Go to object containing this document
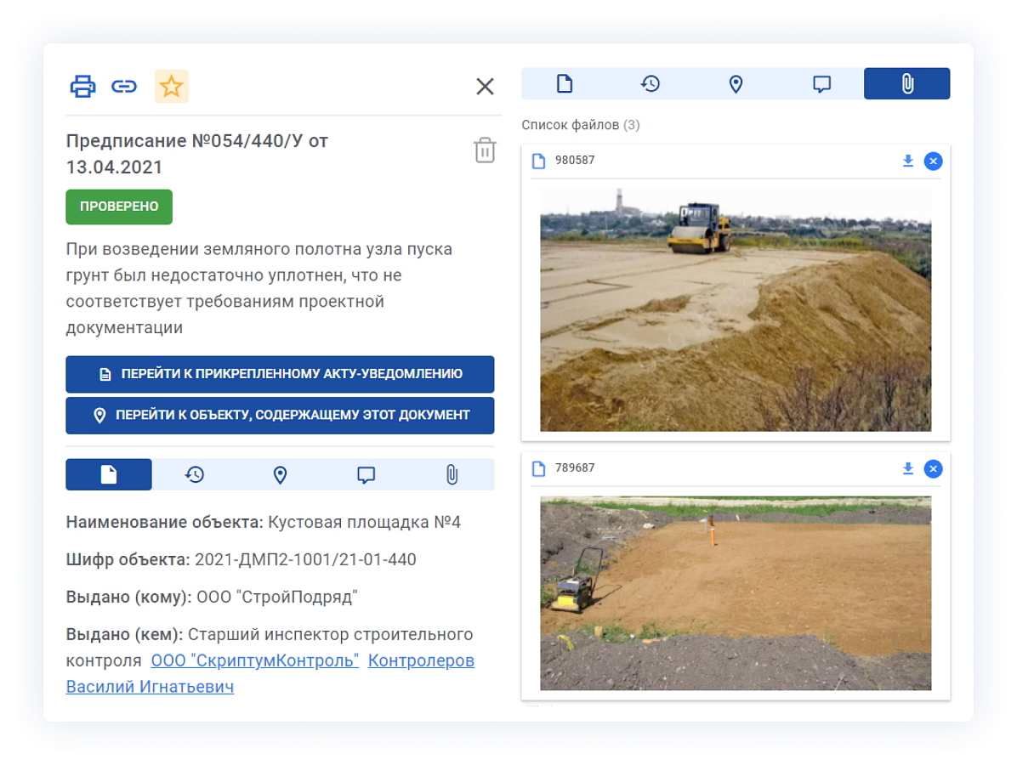1017x765 pixels. click(280, 416)
